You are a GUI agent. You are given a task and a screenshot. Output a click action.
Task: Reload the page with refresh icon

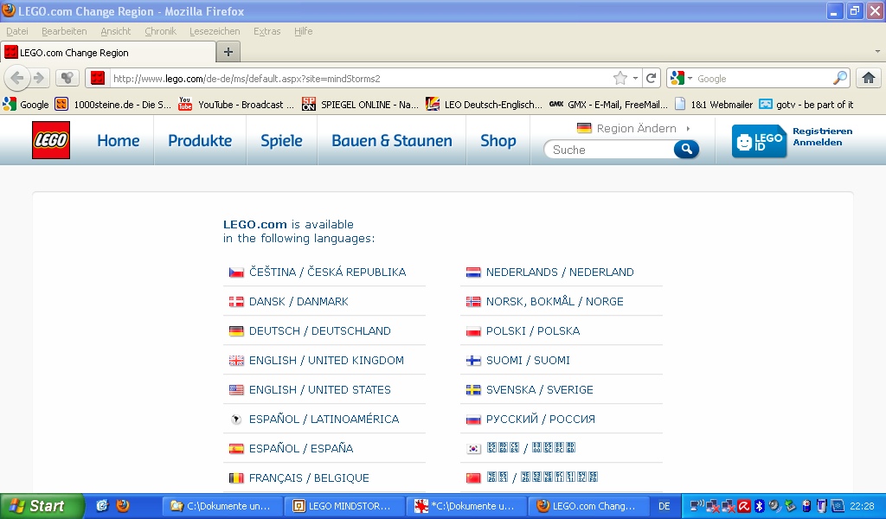click(651, 78)
